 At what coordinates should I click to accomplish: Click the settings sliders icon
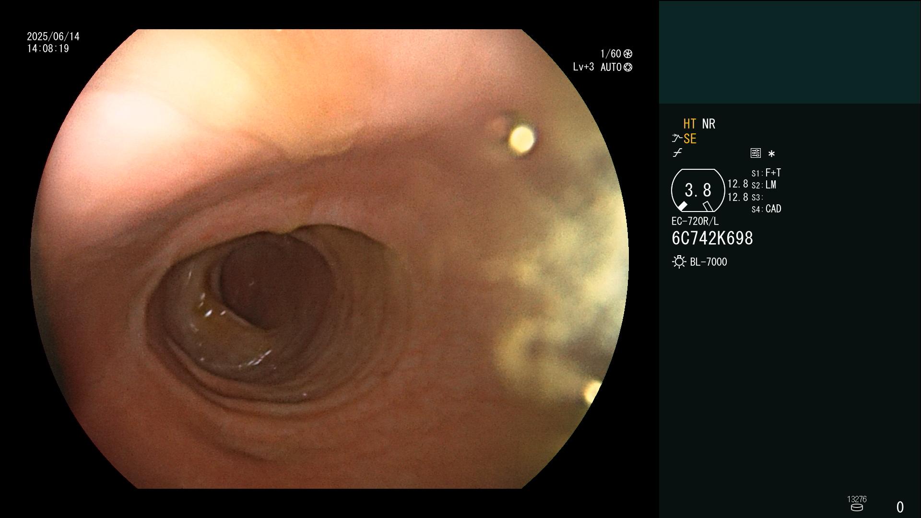(x=756, y=153)
